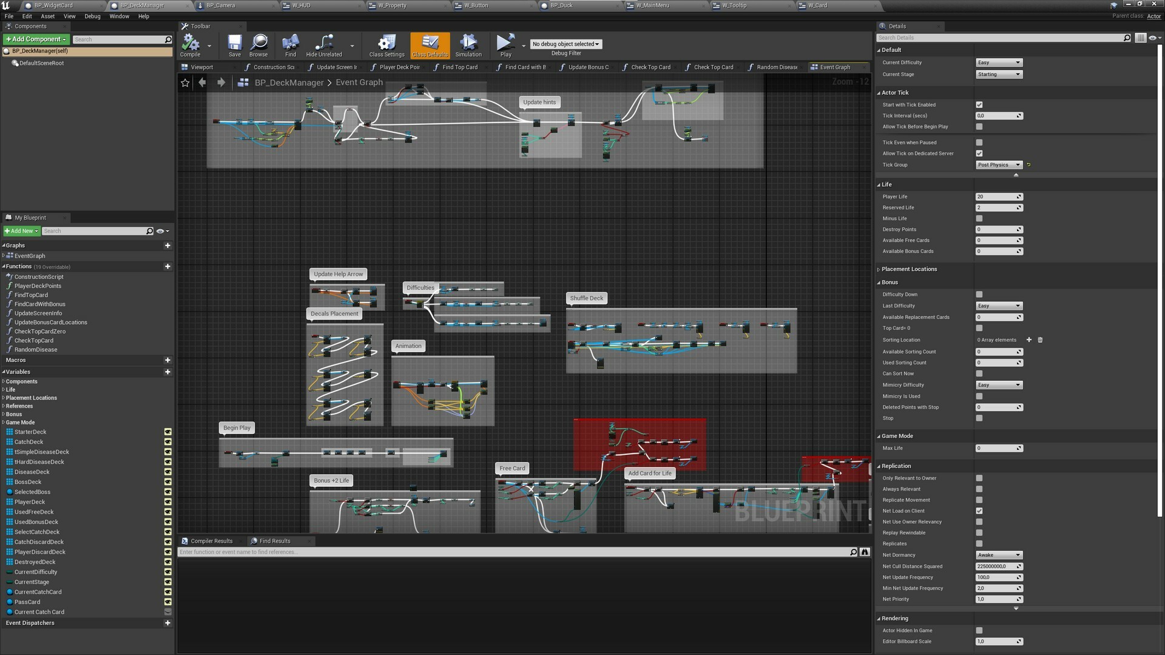Viewport: 1165px width, 655px height.
Task: Click the Add Component button
Action: (35, 39)
